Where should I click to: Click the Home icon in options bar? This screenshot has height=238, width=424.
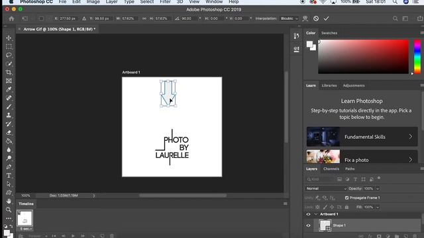pos(11,19)
